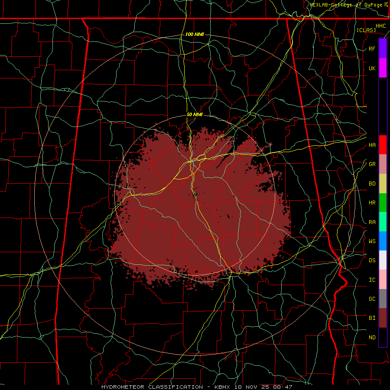Click the UK legend label

click(x=372, y=68)
